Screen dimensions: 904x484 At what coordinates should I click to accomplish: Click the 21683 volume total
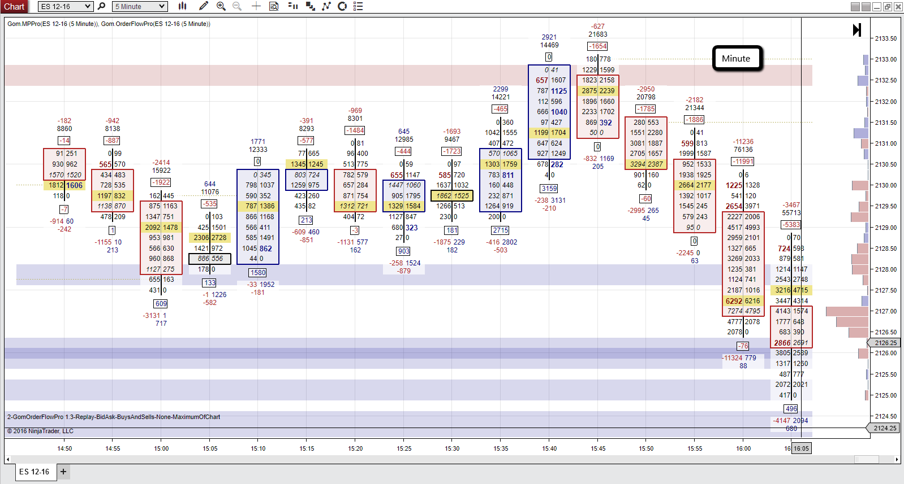(598, 34)
